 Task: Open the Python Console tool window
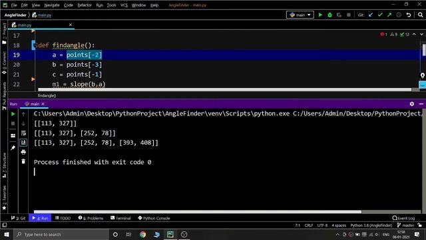[x=154, y=218]
